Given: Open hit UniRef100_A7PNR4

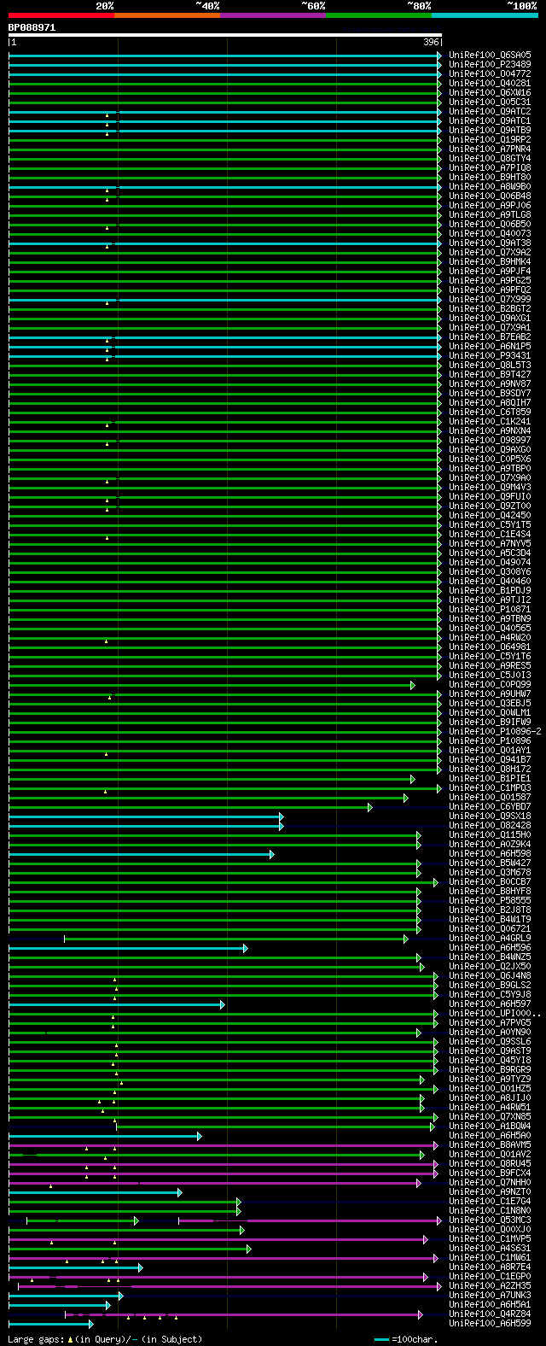Looking at the screenshot, I should 490,149.
